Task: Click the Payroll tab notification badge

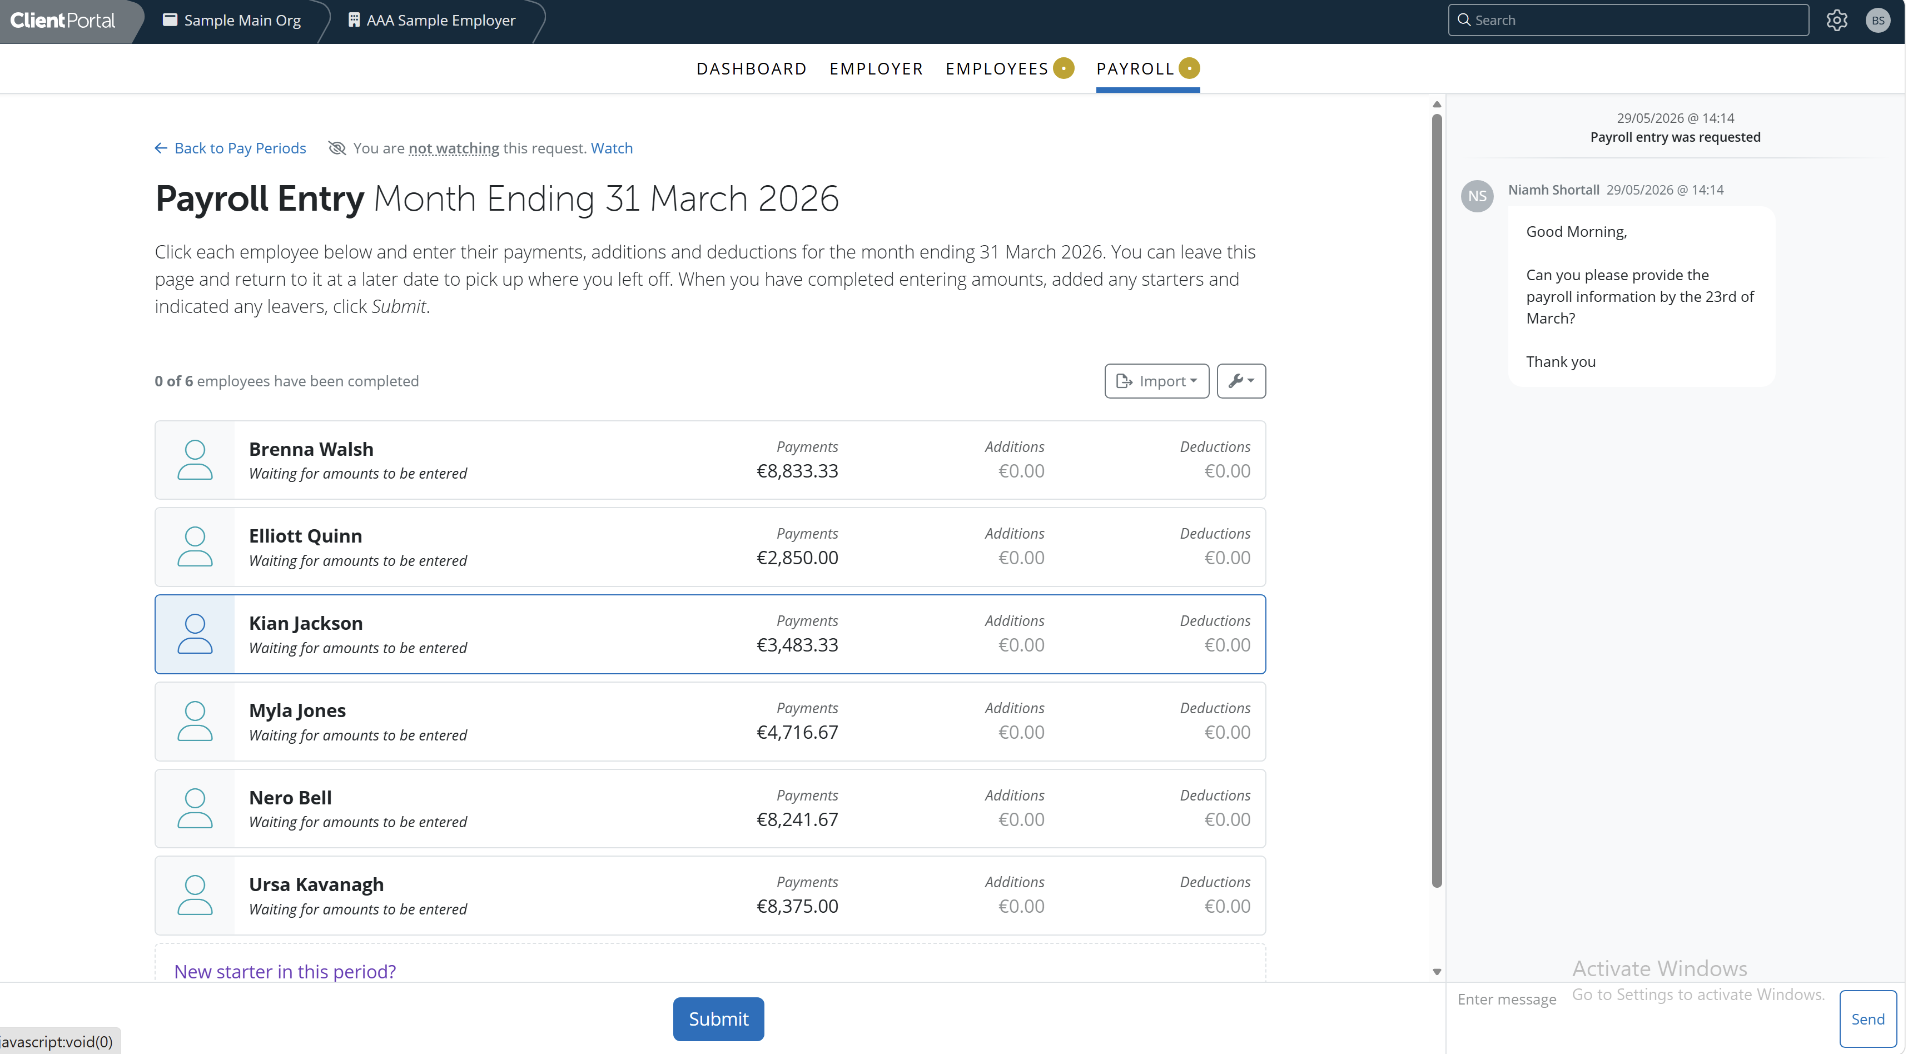Action: pyautogui.click(x=1189, y=68)
